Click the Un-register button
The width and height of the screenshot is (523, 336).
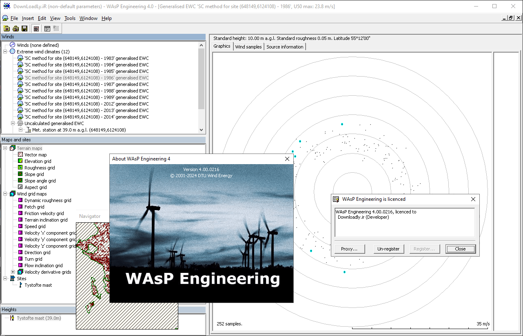pos(388,249)
